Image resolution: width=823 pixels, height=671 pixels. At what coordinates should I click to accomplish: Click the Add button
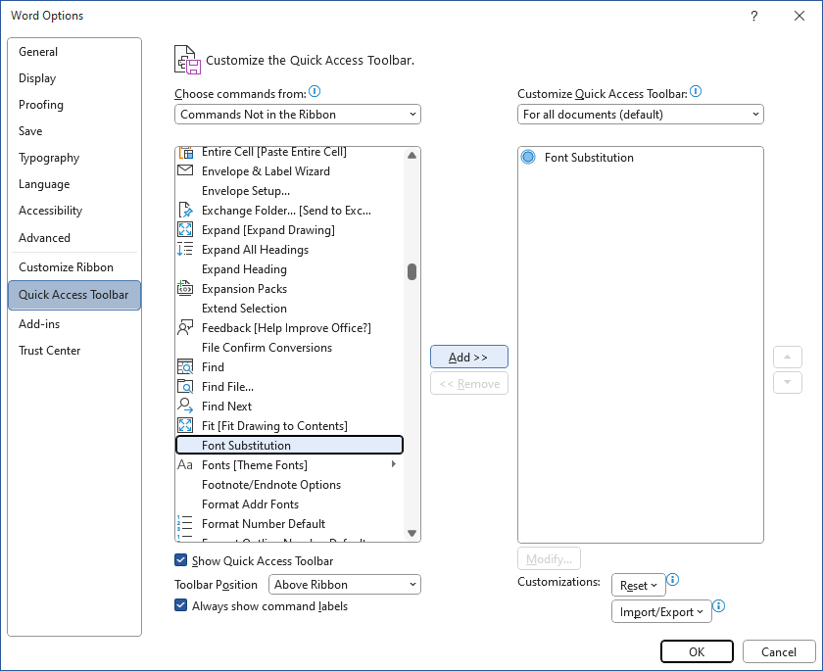pyautogui.click(x=469, y=357)
